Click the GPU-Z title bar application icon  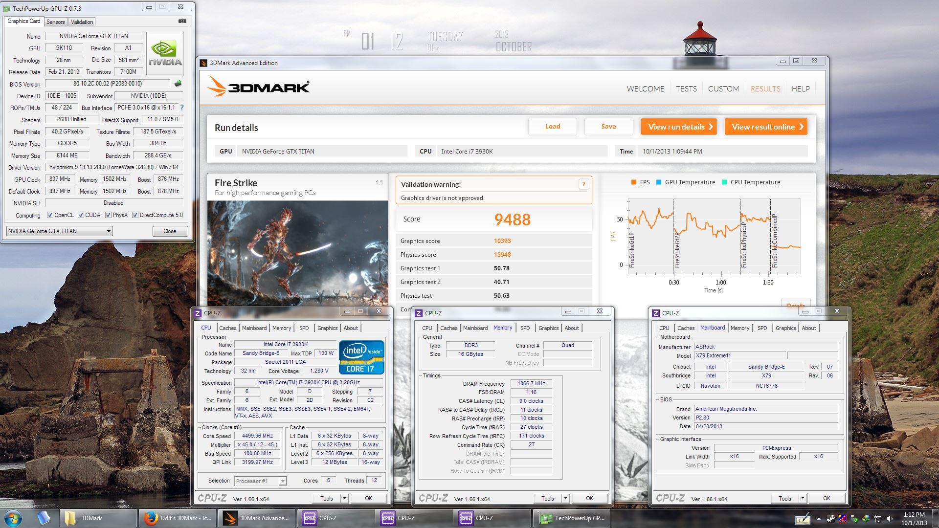[6, 8]
